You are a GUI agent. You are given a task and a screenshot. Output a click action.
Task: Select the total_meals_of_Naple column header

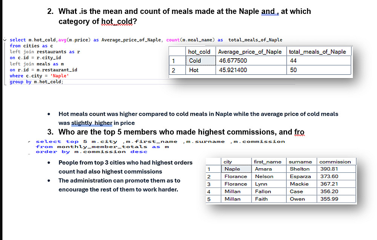click(x=317, y=52)
